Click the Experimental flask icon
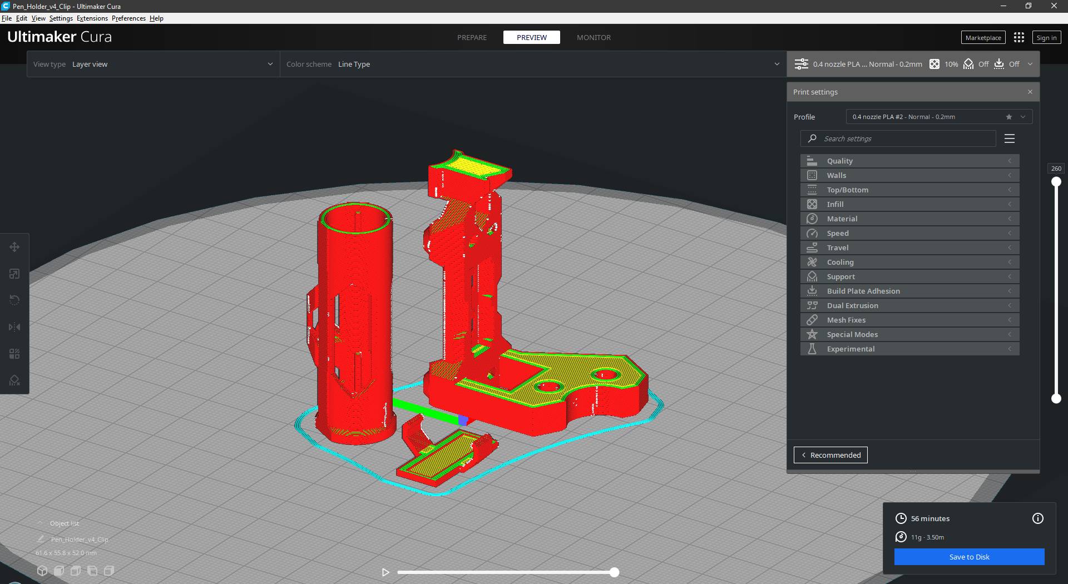 point(812,349)
